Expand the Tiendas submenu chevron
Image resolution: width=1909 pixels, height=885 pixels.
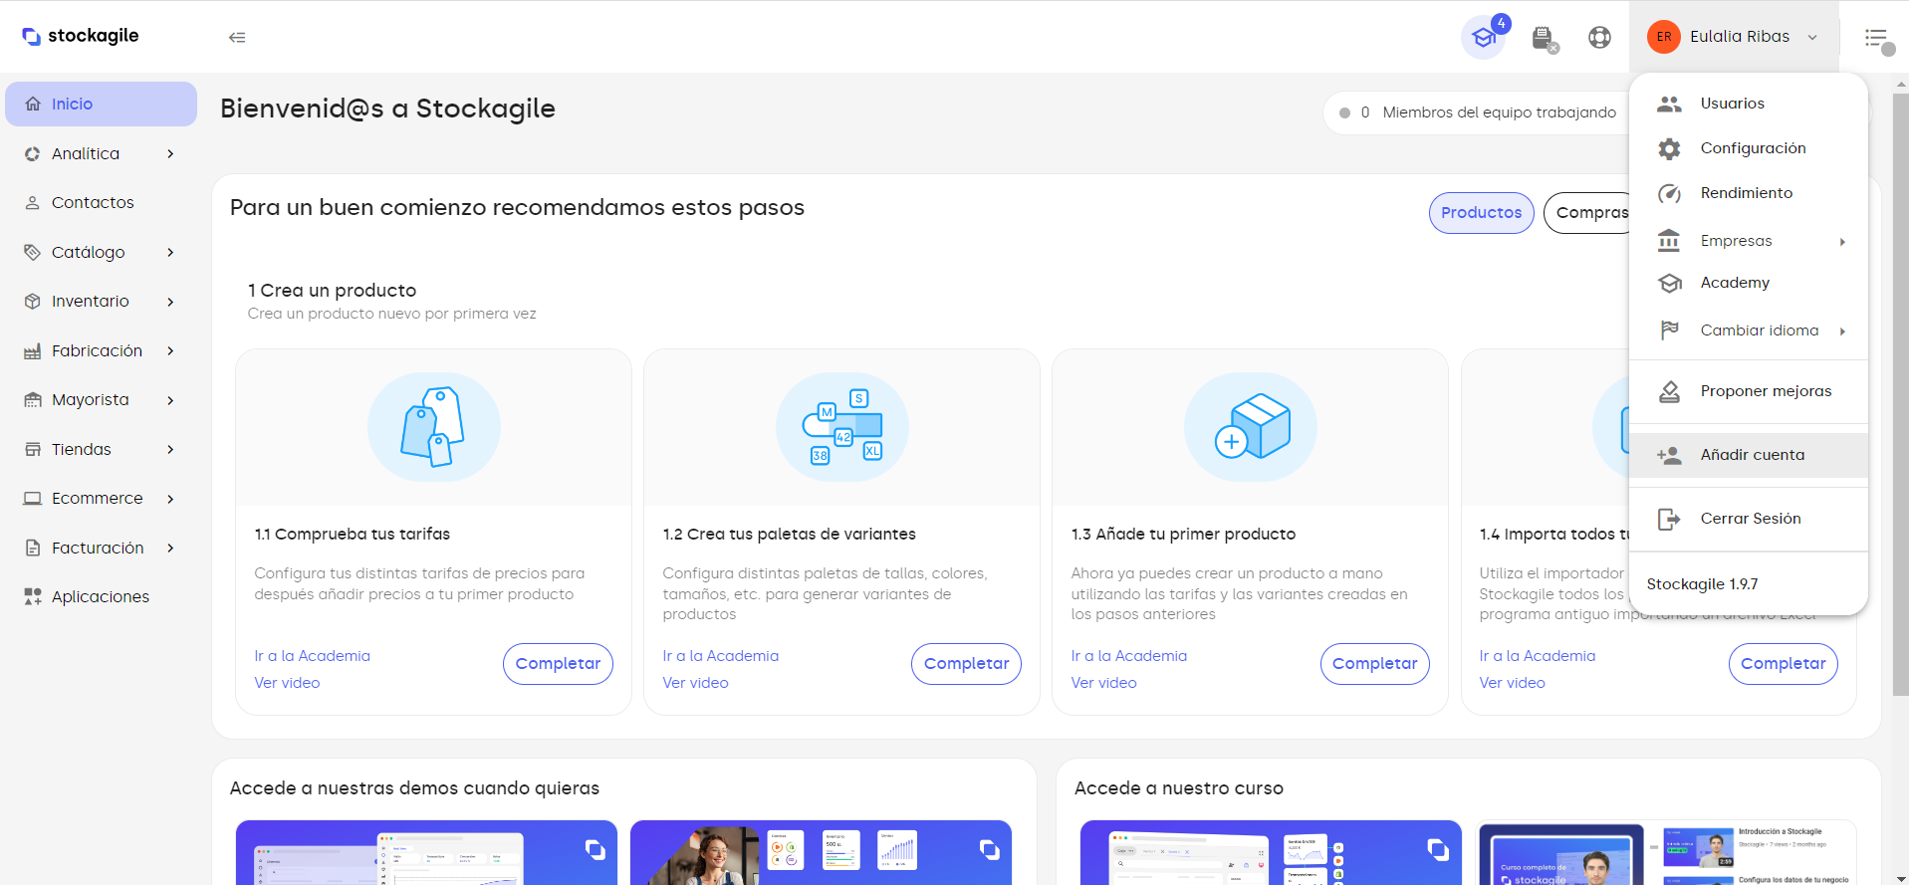170,449
